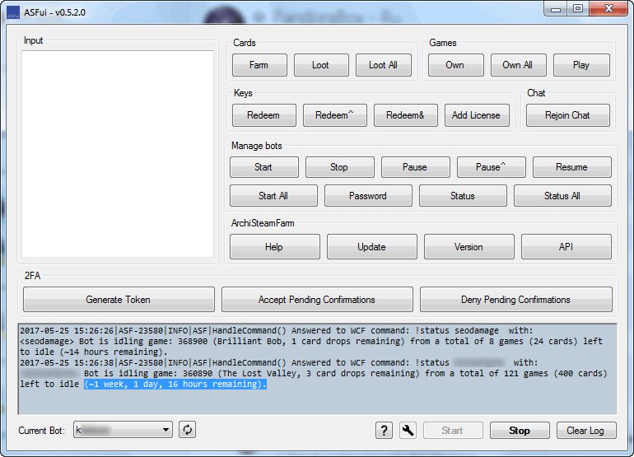
Task: Click the Update button
Action: [x=371, y=247]
